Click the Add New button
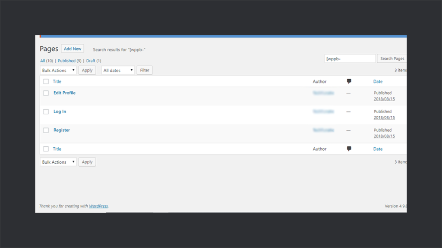 (72, 48)
